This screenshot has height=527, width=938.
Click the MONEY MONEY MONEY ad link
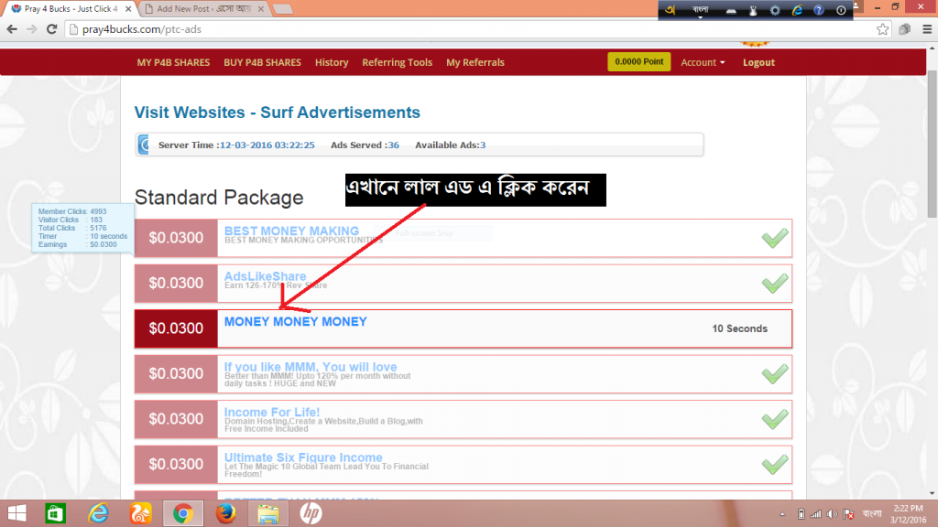295,322
